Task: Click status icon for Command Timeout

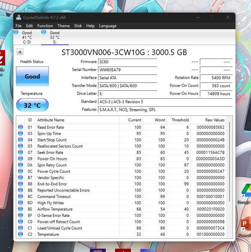Action: click(20, 197)
